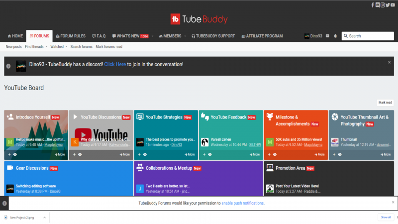This screenshot has width=398, height=224.
Task: Expand the What's New dropdown arrow
Action: click(x=152, y=36)
